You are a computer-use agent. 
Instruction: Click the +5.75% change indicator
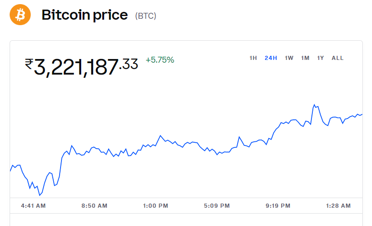pos(160,60)
